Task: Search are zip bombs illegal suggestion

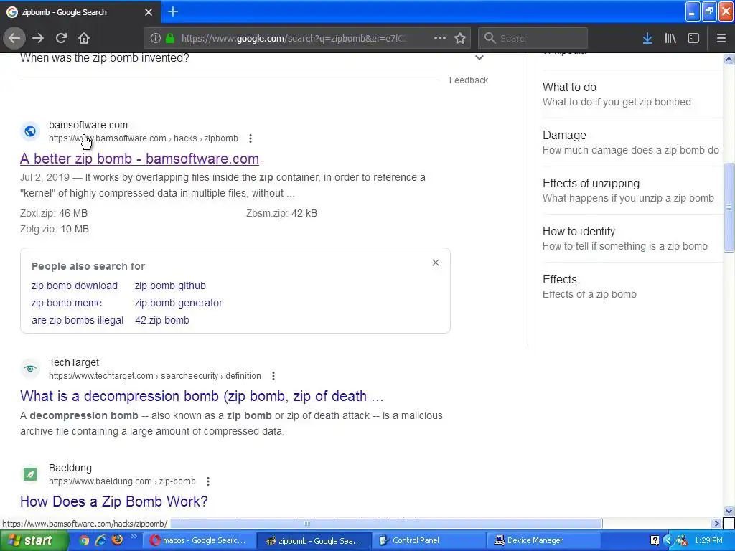Action: coord(78,321)
